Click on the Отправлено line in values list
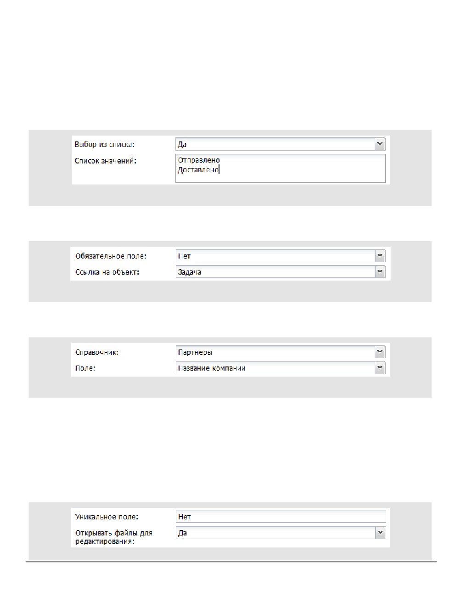The image size is (461, 597). tap(199, 160)
